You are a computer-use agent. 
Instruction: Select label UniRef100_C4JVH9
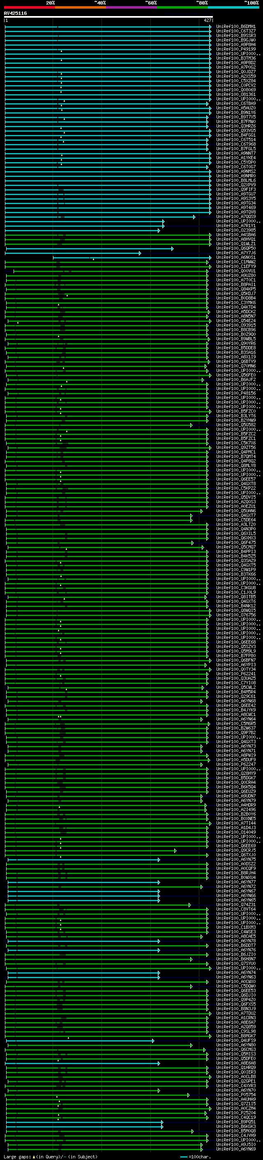pyautogui.click(x=236, y=1136)
